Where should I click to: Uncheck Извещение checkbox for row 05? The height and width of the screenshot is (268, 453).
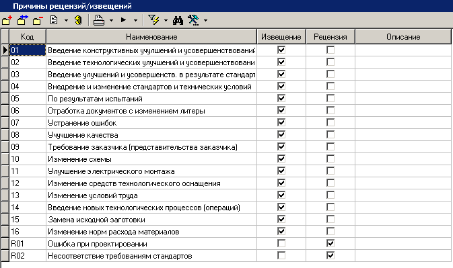pyautogui.click(x=281, y=98)
